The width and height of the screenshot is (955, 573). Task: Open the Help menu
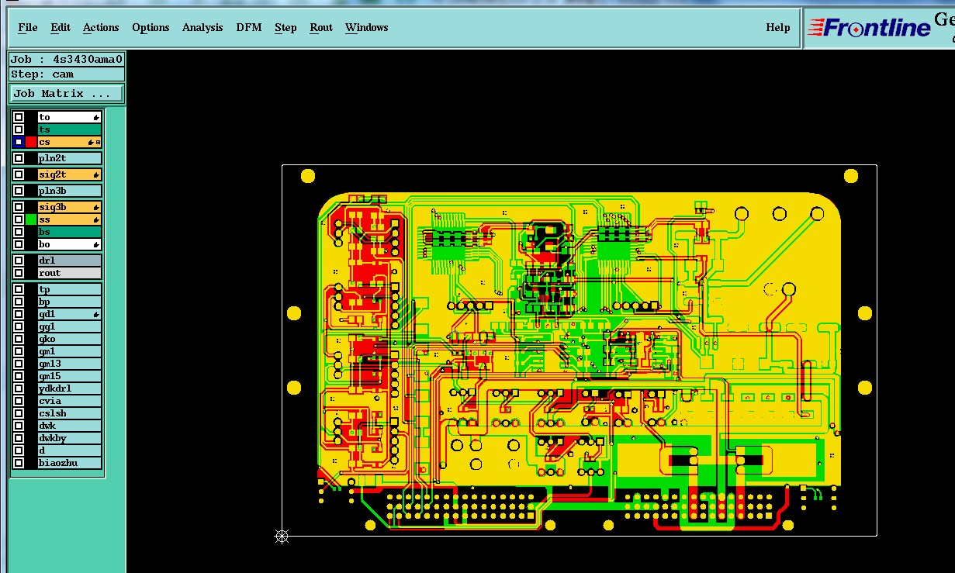point(778,27)
